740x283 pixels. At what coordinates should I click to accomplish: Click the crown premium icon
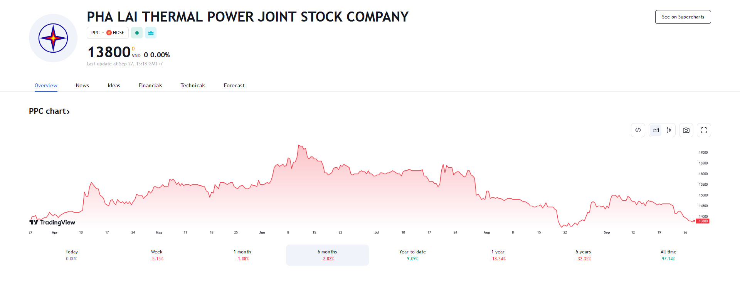(x=151, y=33)
